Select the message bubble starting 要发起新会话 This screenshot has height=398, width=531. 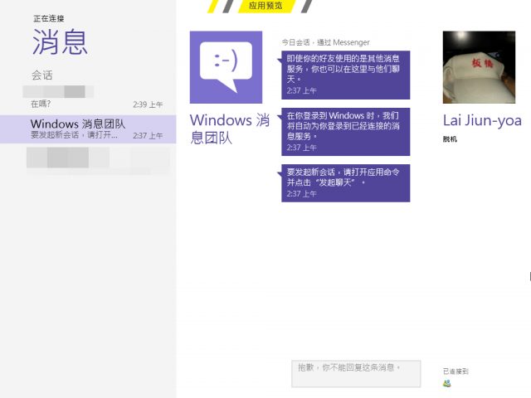click(345, 183)
